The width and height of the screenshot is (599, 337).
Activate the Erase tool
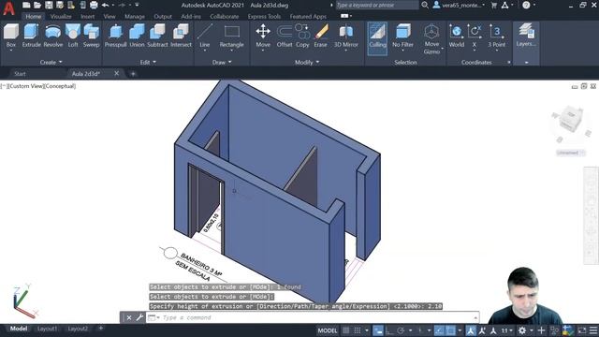[x=320, y=36]
